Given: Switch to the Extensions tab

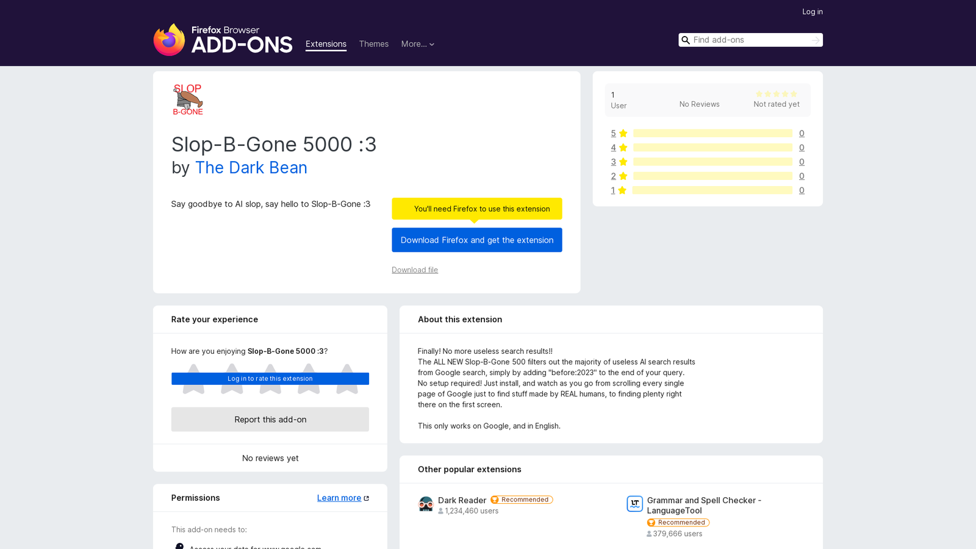Looking at the screenshot, I should [326, 44].
